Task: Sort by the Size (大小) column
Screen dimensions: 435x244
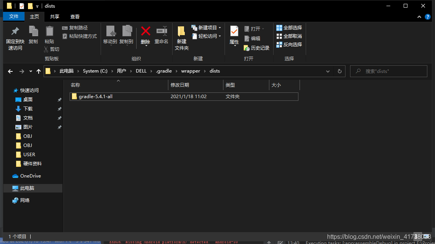Action: tap(284, 85)
